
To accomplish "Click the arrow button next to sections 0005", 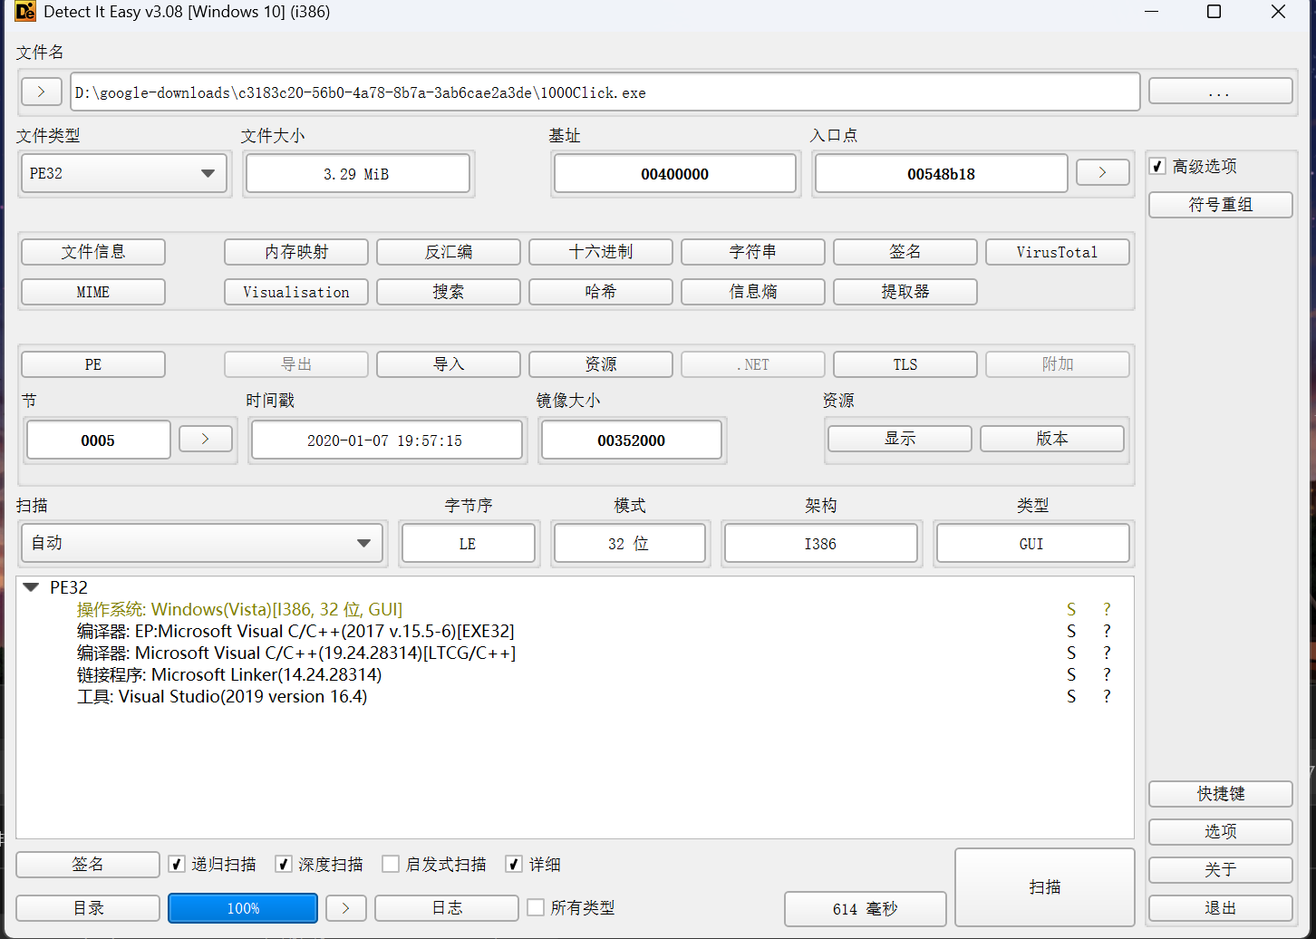I will click(x=205, y=439).
